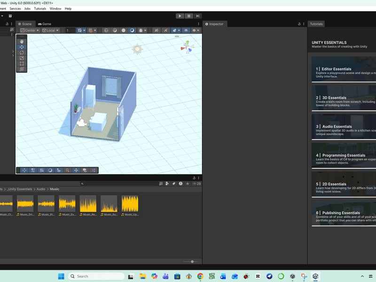
Task: Select the Hand view tool
Action: click(22, 41)
